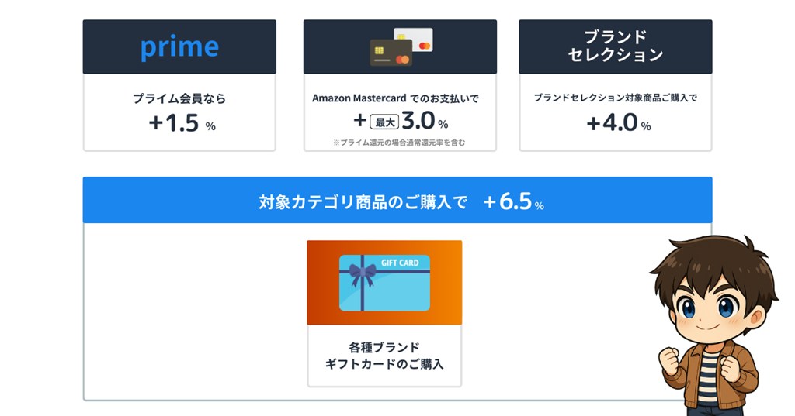Open the orange gift card thumbnail
Image resolution: width=795 pixels, height=416 pixels.
point(384,283)
